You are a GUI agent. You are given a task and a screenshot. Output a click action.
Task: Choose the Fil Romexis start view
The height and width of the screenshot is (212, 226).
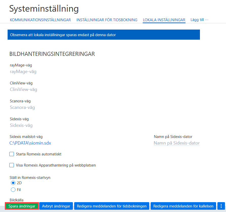(x=13, y=190)
